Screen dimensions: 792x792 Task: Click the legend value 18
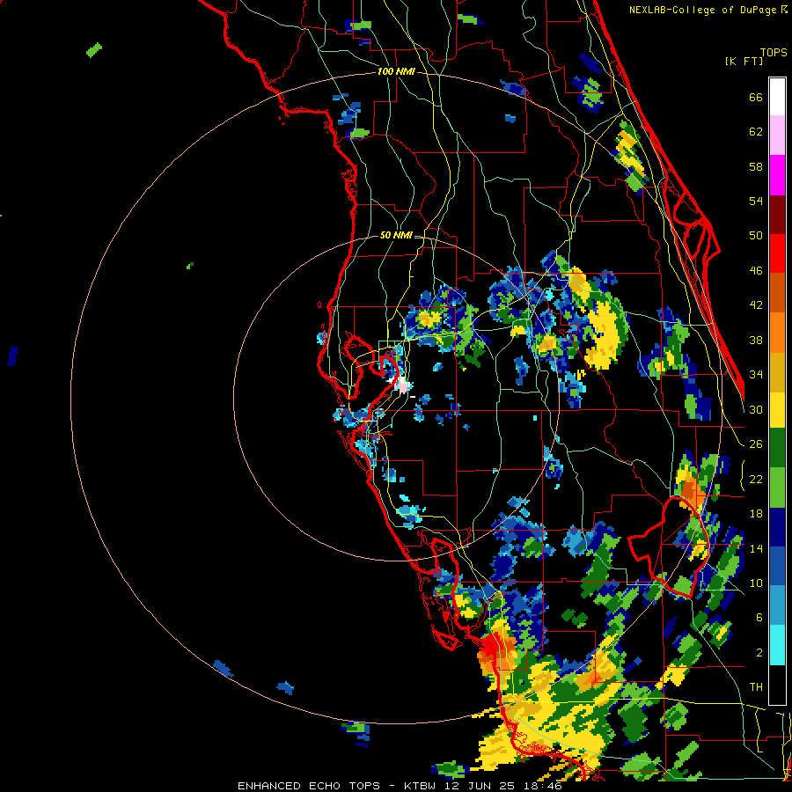[756, 514]
